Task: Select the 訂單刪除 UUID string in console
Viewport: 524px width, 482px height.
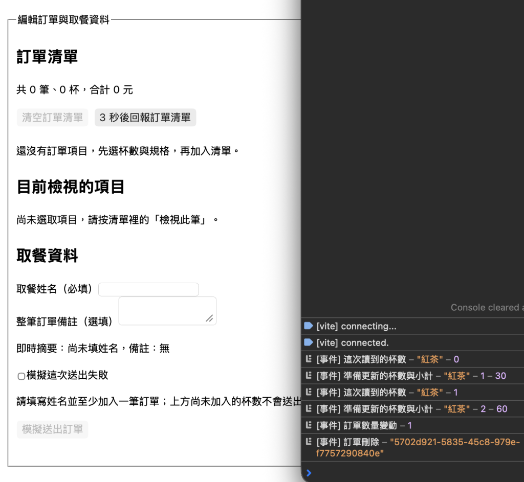Action: pyautogui.click(x=418, y=448)
